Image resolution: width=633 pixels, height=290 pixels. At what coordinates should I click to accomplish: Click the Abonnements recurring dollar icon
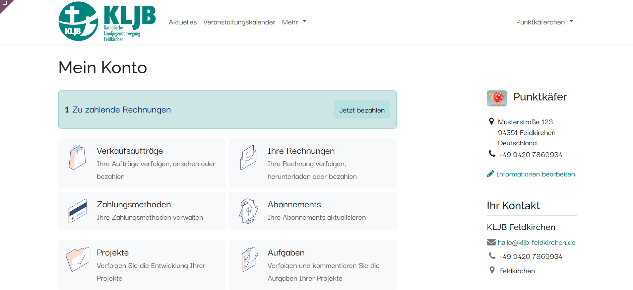(248, 211)
